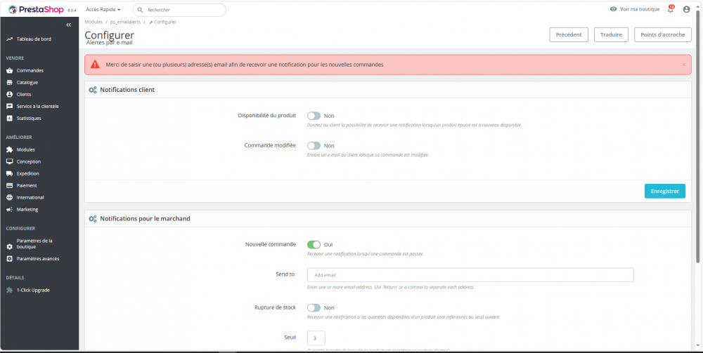Enable the Disponibilité du produit toggle
This screenshot has height=353, width=703.
pyautogui.click(x=314, y=116)
